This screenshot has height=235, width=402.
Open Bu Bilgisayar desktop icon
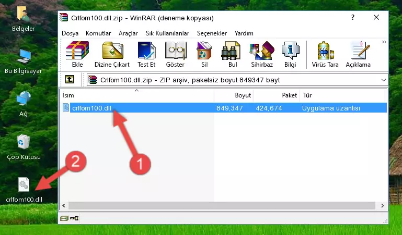pyautogui.click(x=24, y=62)
